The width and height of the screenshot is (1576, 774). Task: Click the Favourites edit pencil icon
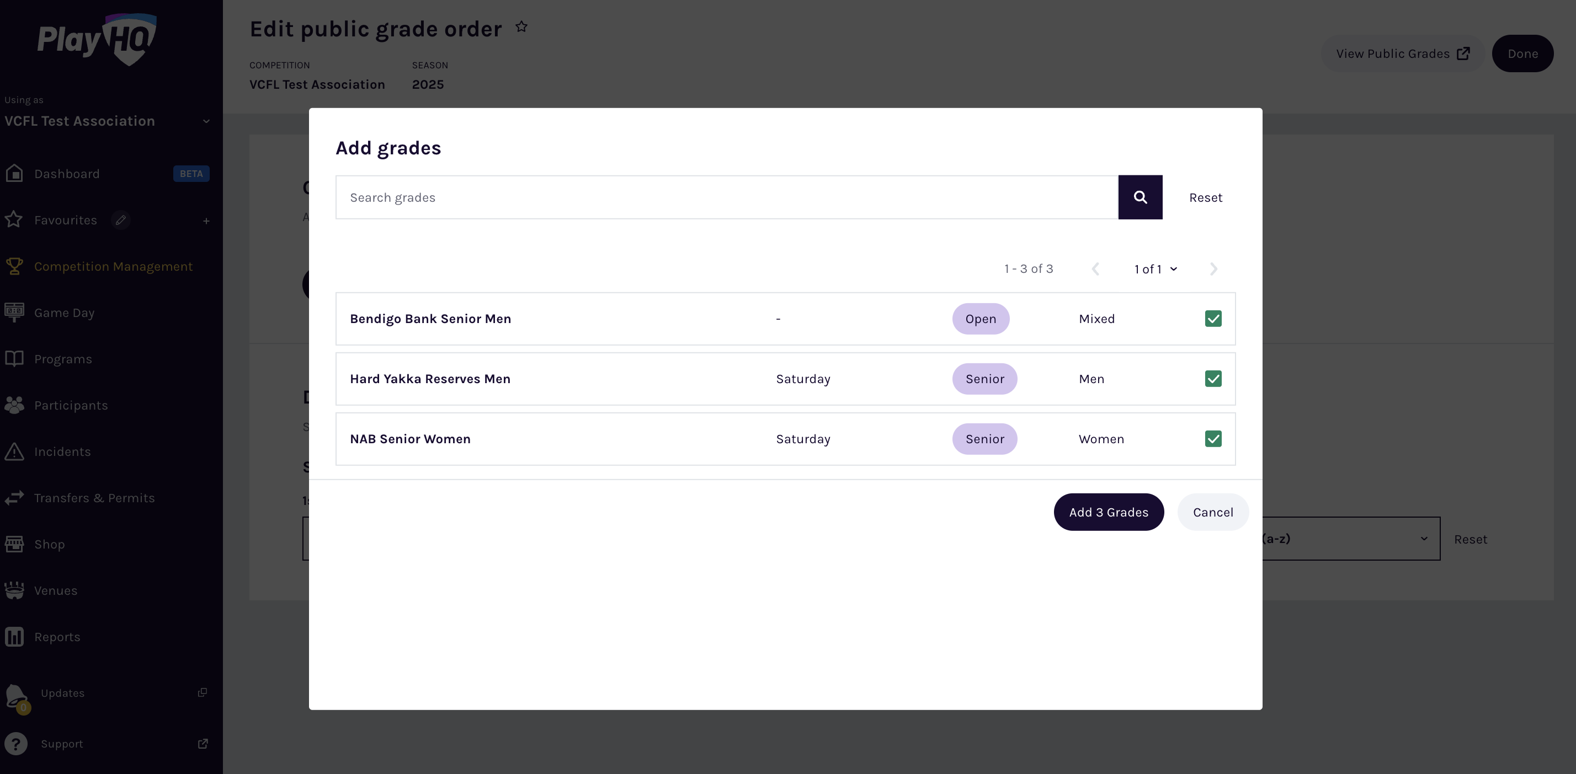coord(120,220)
